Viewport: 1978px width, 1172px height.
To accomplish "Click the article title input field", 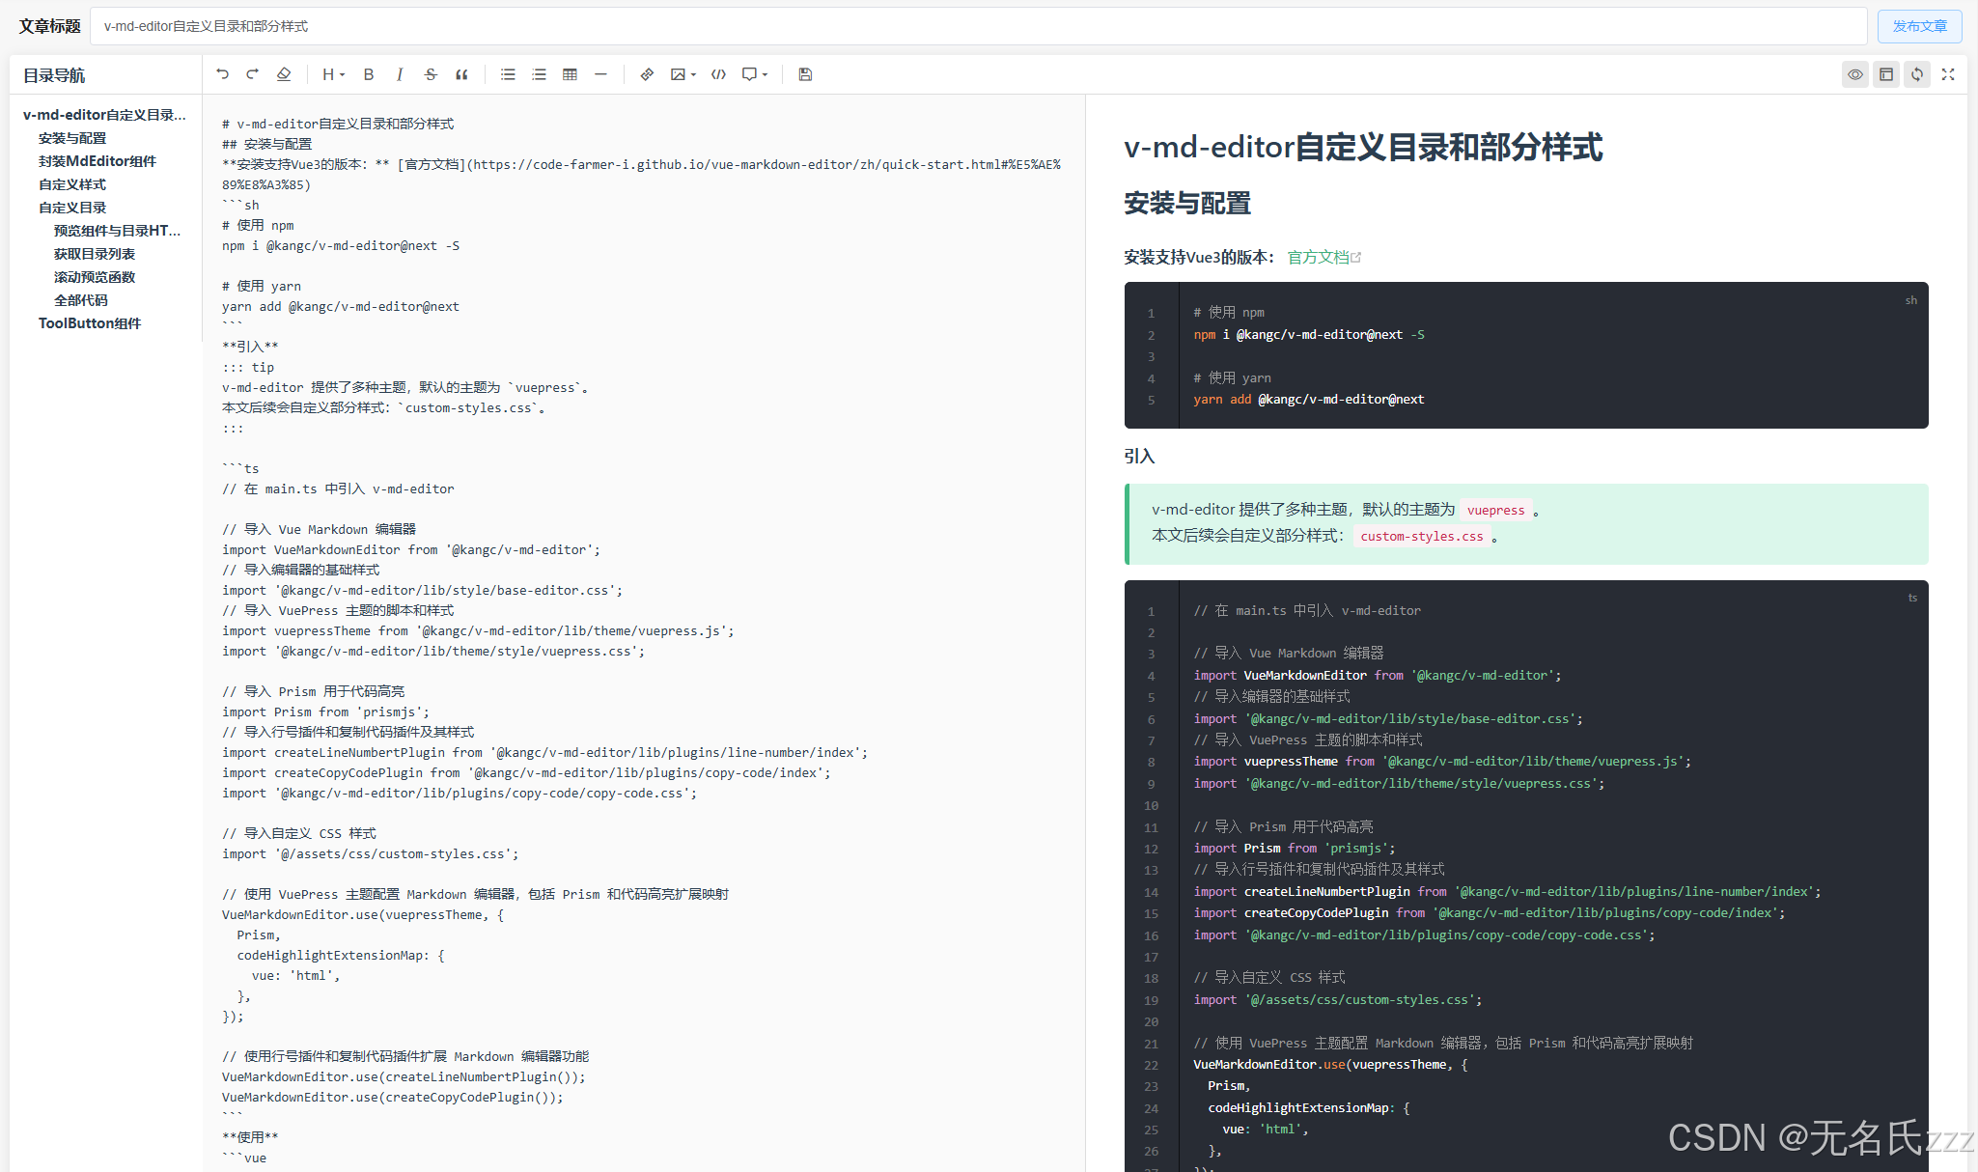I will click(965, 26).
